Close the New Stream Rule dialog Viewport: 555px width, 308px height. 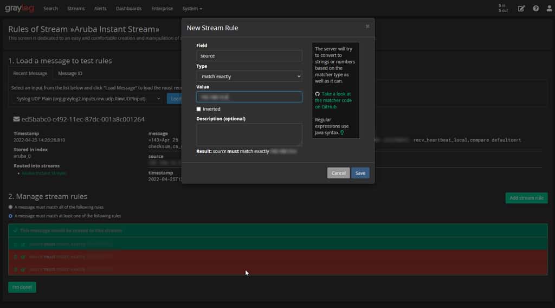point(367,26)
